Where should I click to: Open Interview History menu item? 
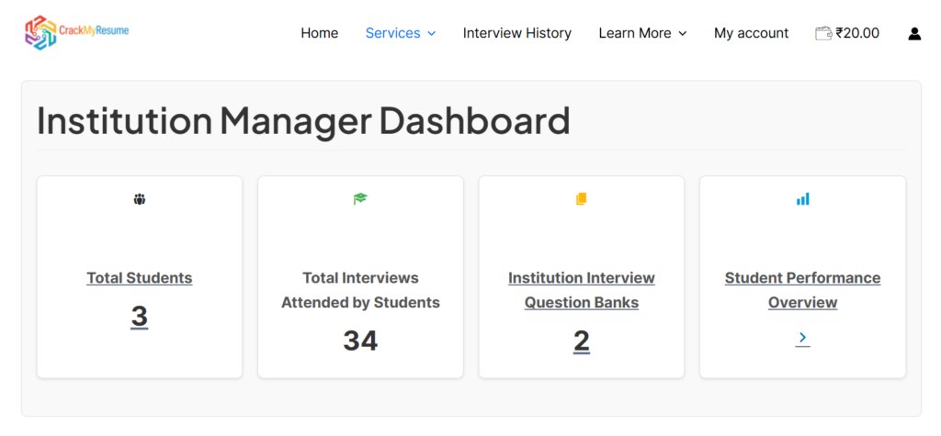pos(516,33)
